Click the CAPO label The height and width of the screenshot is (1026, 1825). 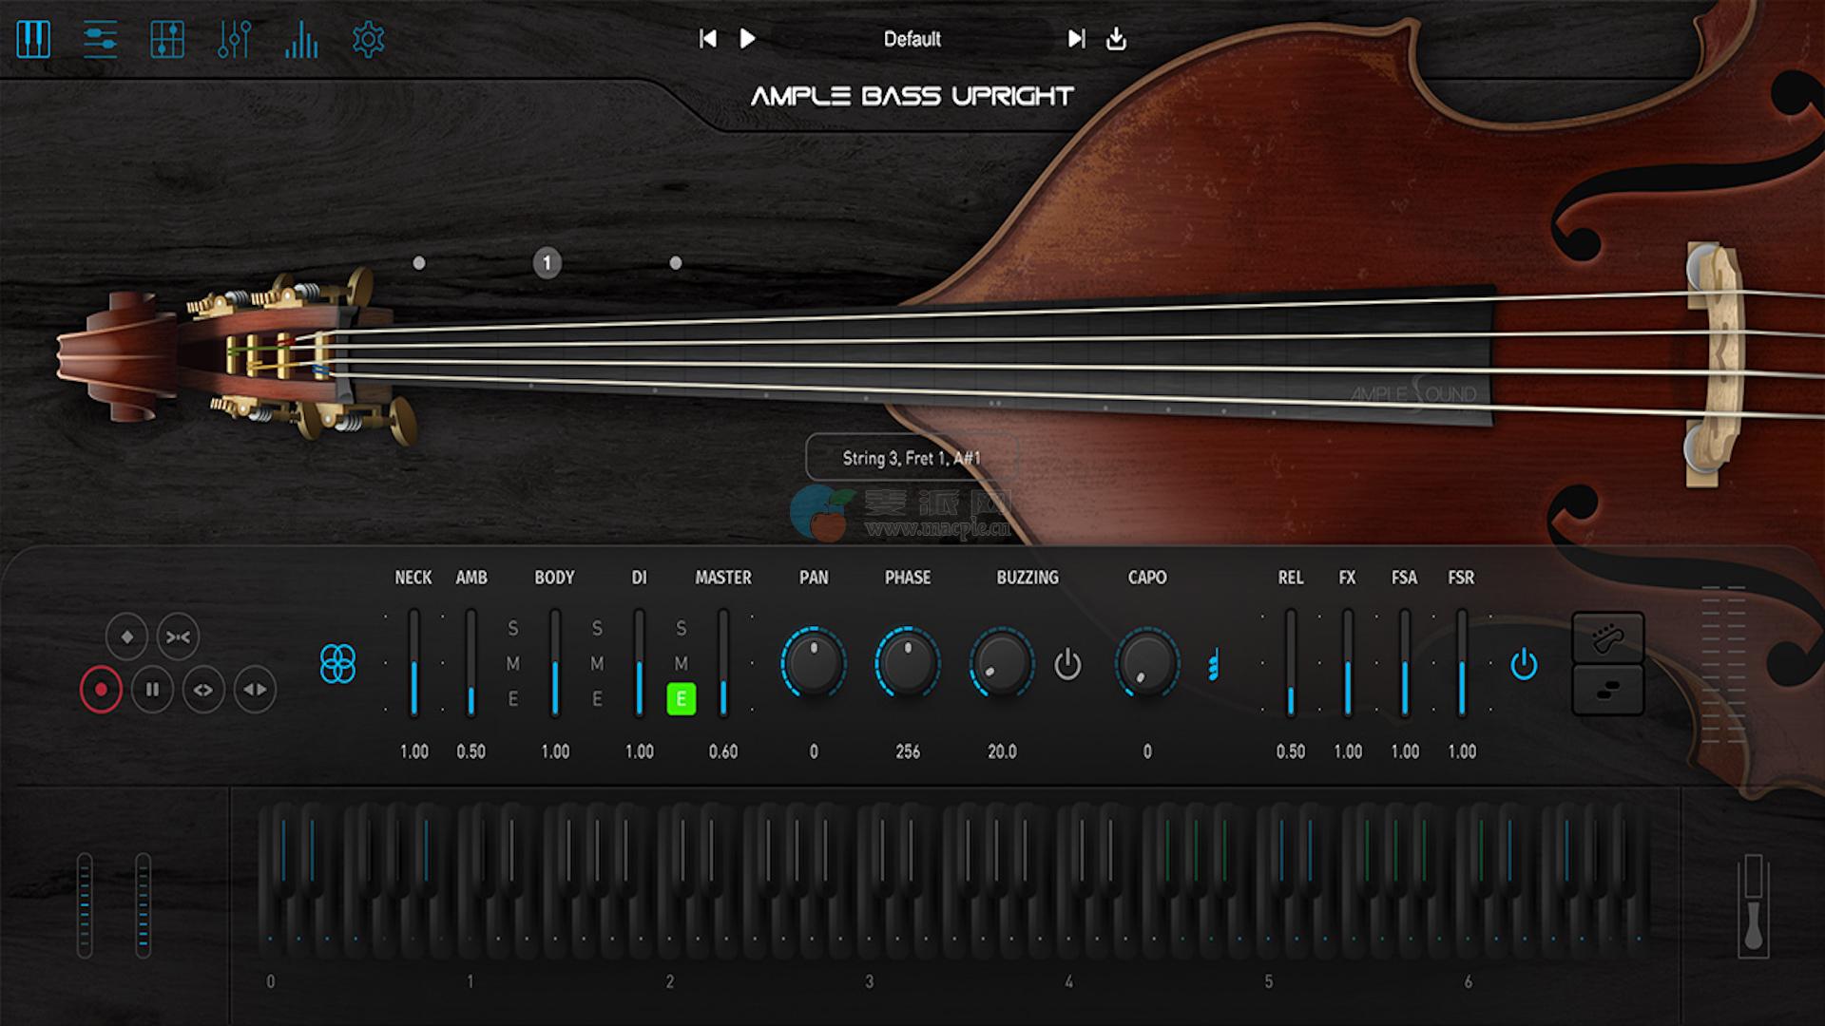click(x=1147, y=578)
